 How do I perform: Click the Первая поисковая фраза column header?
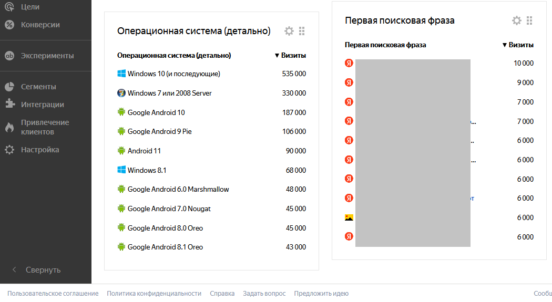pos(385,45)
